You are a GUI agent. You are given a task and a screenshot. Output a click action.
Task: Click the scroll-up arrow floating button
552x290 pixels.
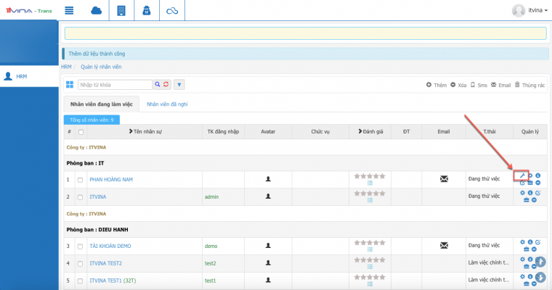pos(540,261)
